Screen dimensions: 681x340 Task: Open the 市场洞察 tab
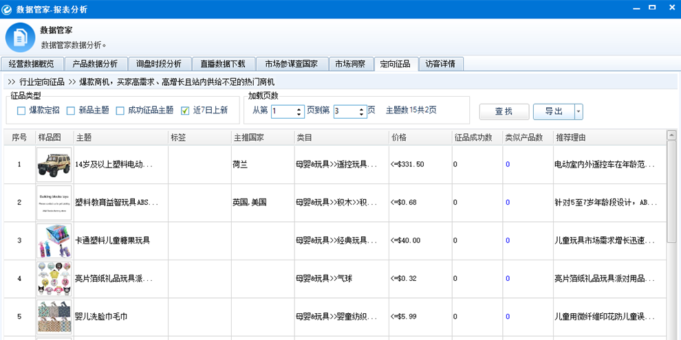point(350,64)
